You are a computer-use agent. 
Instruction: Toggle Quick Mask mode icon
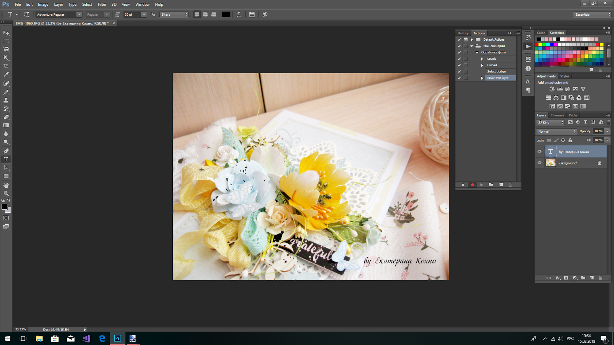(x=6, y=218)
